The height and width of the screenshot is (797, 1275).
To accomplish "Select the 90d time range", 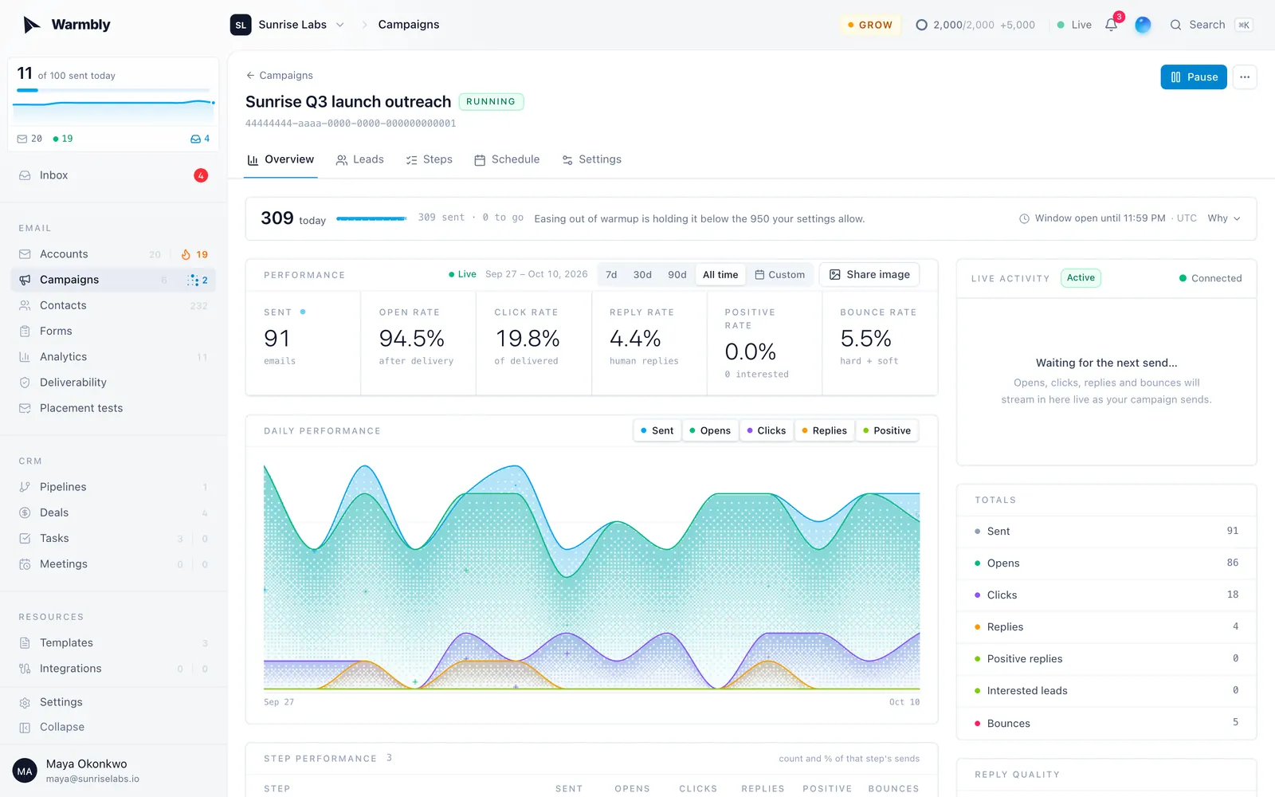I will pos(677,275).
